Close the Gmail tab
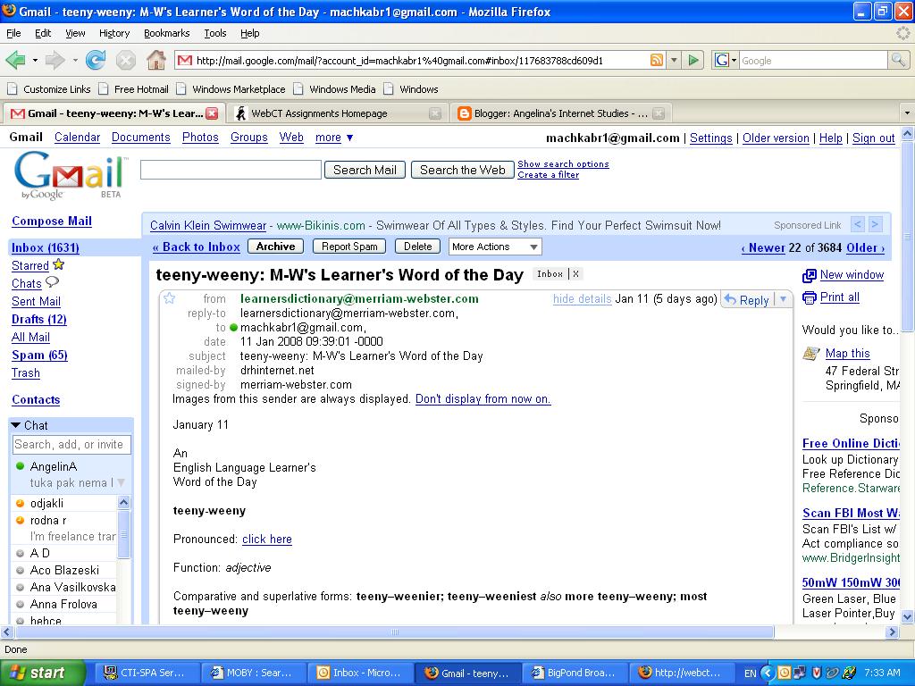This screenshot has height=686, width=915. [212, 113]
